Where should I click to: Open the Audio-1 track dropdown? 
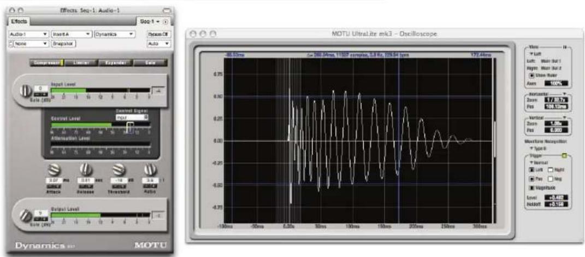[29, 34]
